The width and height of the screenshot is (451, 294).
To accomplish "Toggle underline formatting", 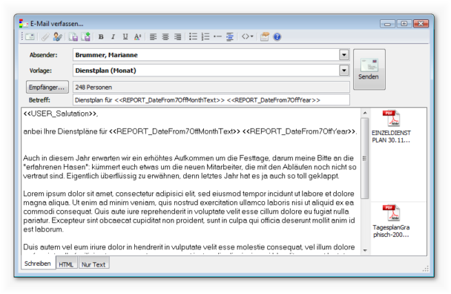I will click(x=125, y=37).
